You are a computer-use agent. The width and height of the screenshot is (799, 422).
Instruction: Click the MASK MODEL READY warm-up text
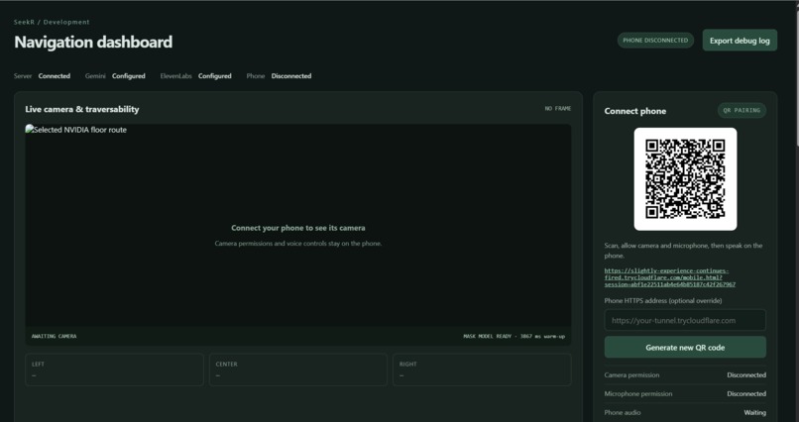tap(514, 336)
